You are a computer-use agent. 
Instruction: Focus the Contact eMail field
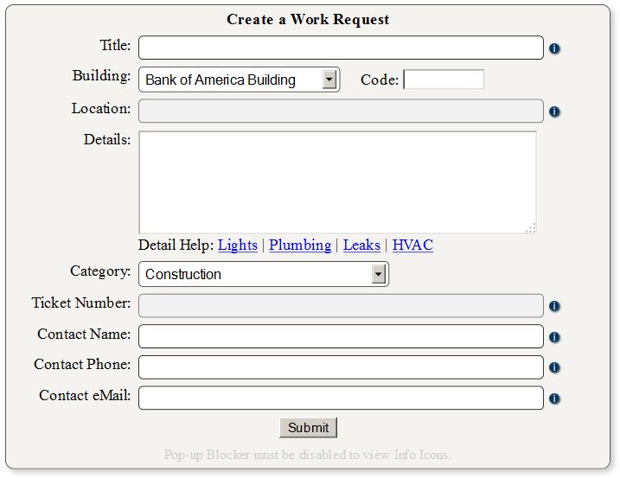[x=341, y=398]
